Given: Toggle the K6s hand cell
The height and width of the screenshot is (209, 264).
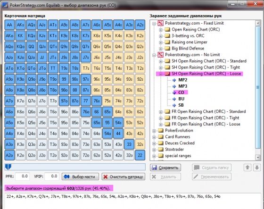Looking at the screenshot, I should pyautogui.click(x=97, y=36).
